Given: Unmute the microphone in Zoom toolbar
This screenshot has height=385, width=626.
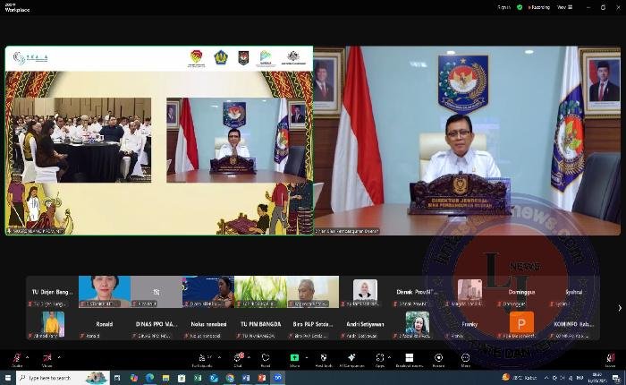Looking at the screenshot, I should 17,358.
